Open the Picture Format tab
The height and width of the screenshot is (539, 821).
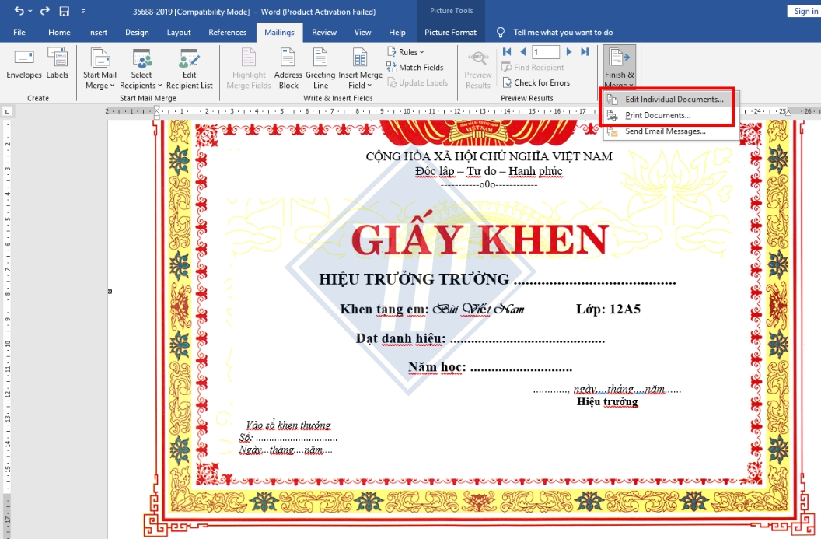[450, 33]
